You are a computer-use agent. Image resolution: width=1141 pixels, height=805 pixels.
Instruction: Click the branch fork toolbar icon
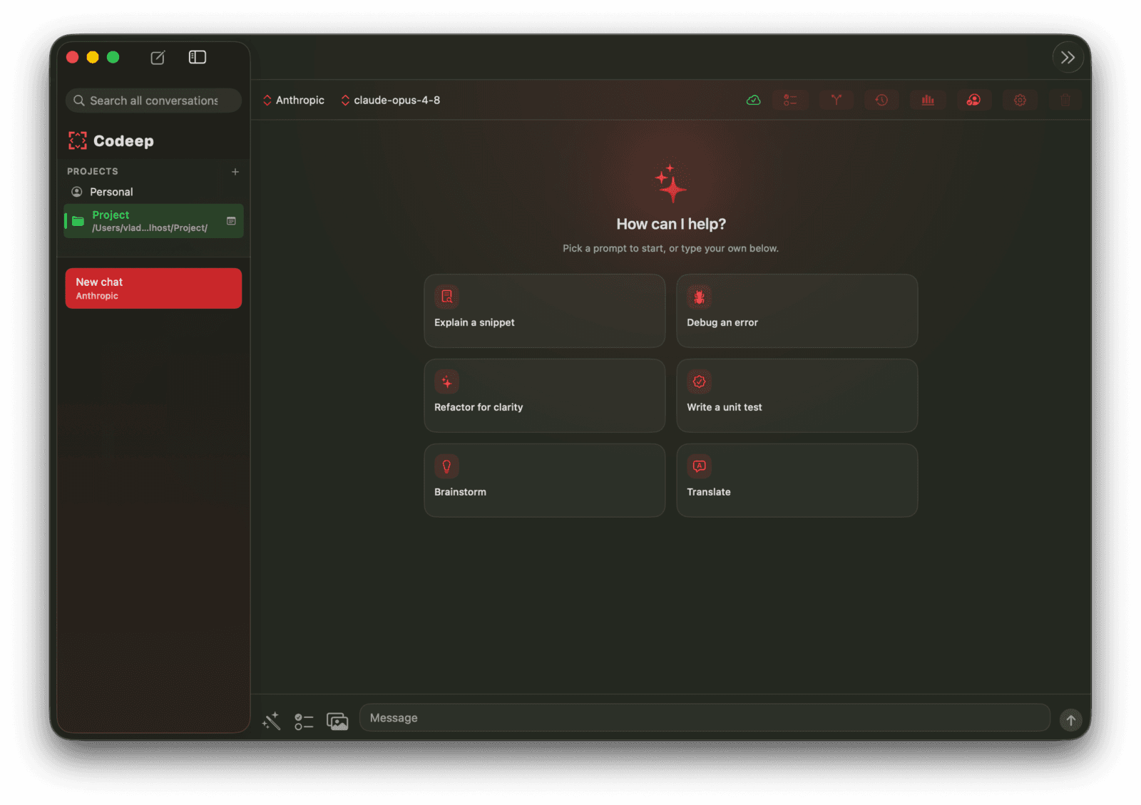pyautogui.click(x=836, y=101)
